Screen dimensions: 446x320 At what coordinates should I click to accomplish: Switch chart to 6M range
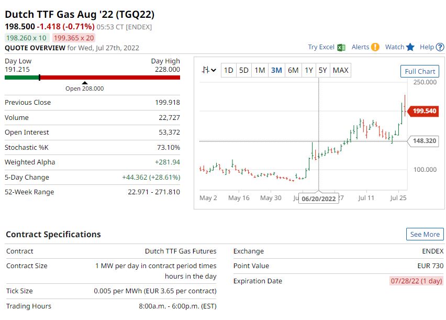293,70
